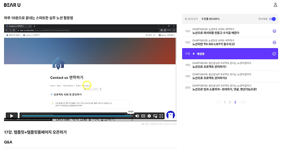The height and width of the screenshot is (150, 283).
Task: Click the Profile nav link in video
Action: [78, 86]
